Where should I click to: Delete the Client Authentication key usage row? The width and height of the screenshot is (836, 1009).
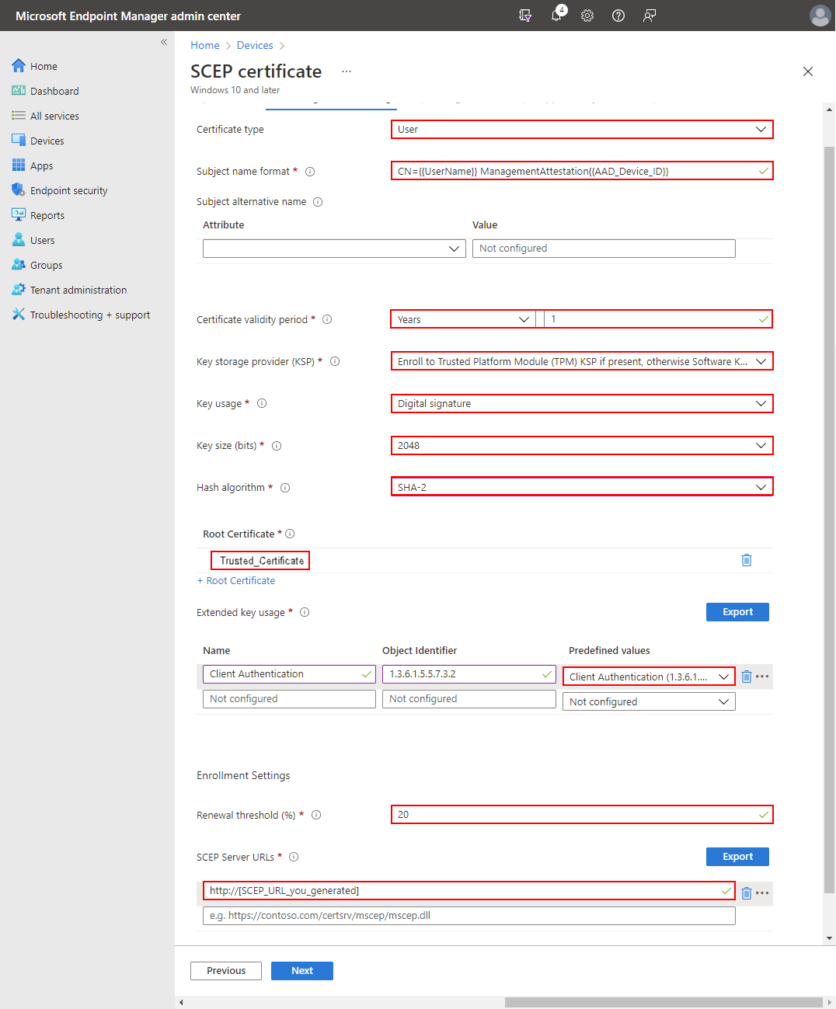pos(747,677)
